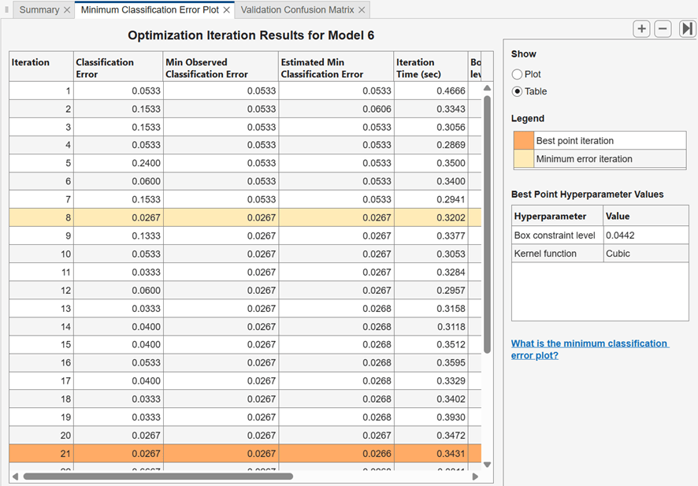Select the Box constraint level hyperparameter cell
The image size is (698, 486).
click(557, 236)
